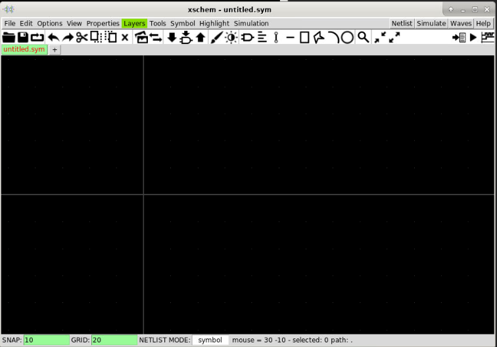Open the Simulation menu
Screen dimensions: 497x347
coord(251,24)
